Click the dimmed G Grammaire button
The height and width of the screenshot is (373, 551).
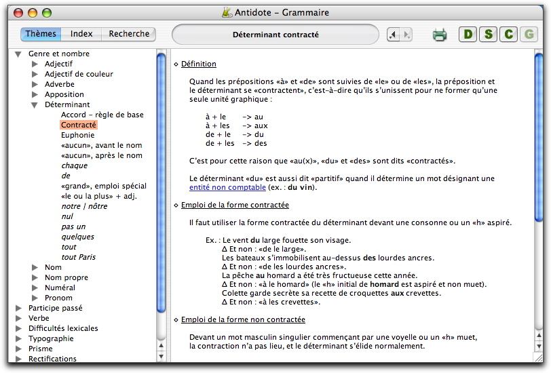[x=529, y=35]
